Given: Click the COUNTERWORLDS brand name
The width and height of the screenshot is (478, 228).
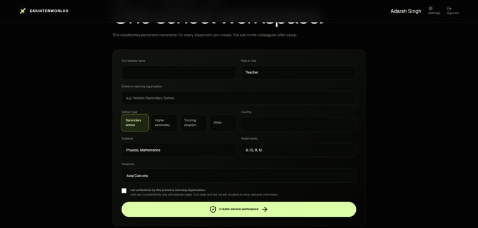Looking at the screenshot, I should pyautogui.click(x=49, y=11).
